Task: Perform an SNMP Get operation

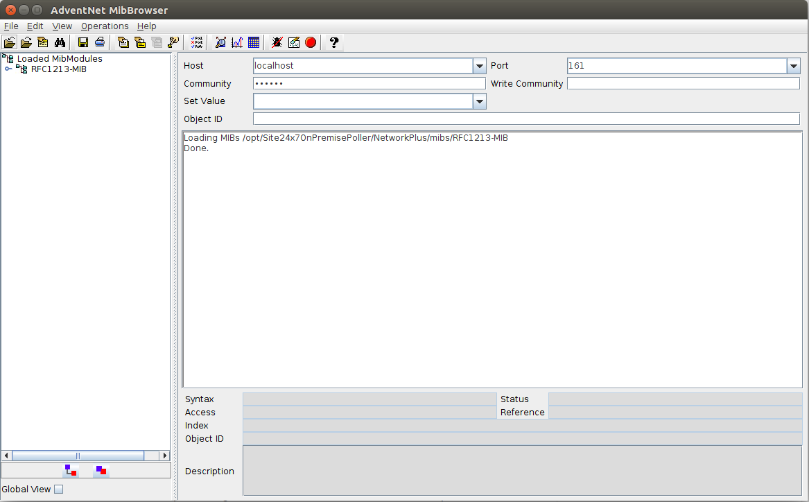Action: [x=123, y=42]
